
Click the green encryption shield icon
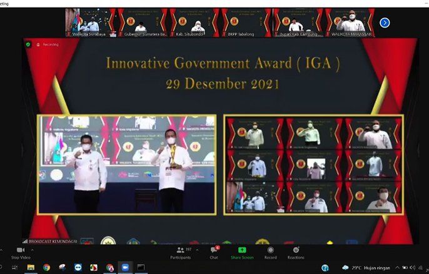tap(28, 45)
